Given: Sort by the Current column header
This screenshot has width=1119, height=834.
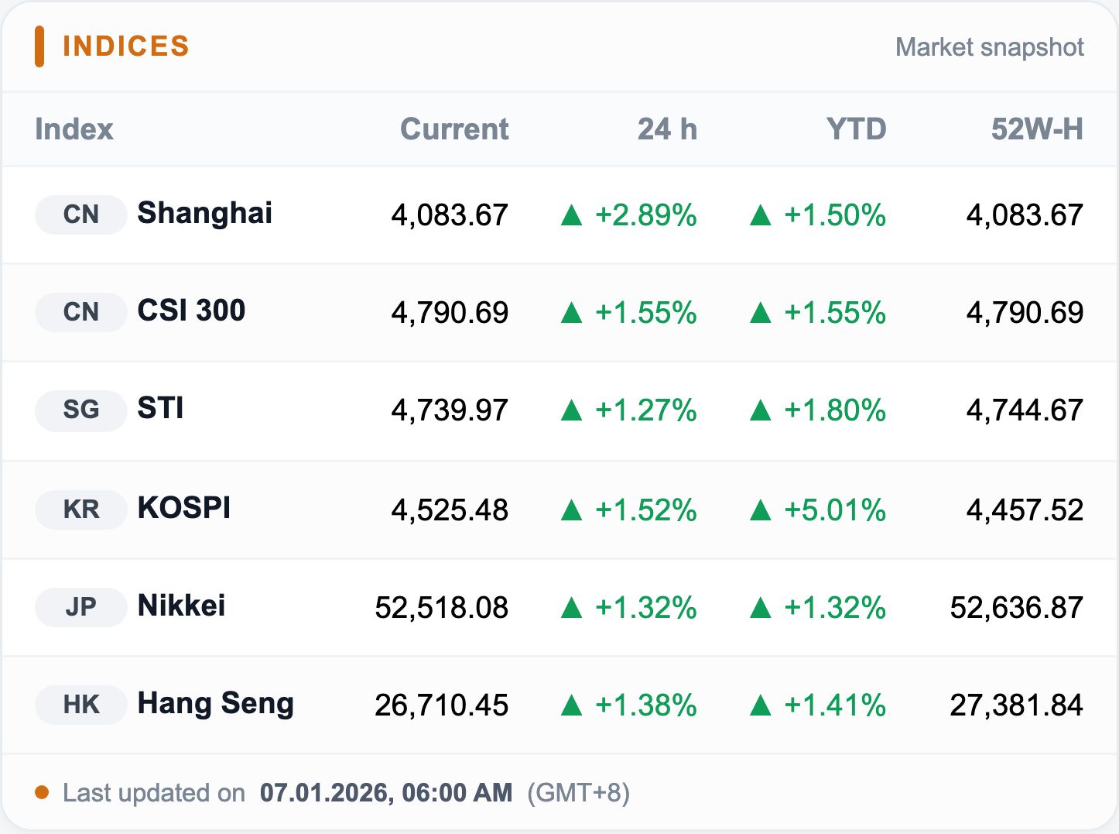Looking at the screenshot, I should point(454,129).
